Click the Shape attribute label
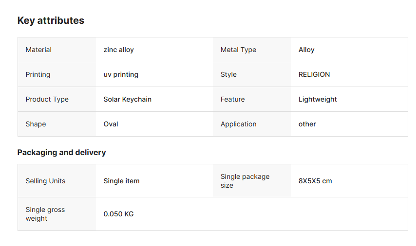This screenshot has height=246, width=416. [x=36, y=124]
